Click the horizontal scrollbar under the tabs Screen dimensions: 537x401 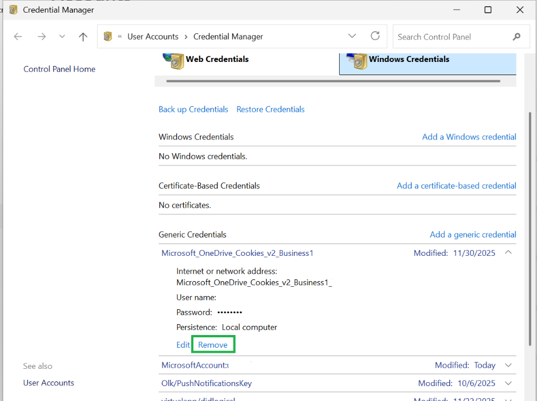pos(333,81)
